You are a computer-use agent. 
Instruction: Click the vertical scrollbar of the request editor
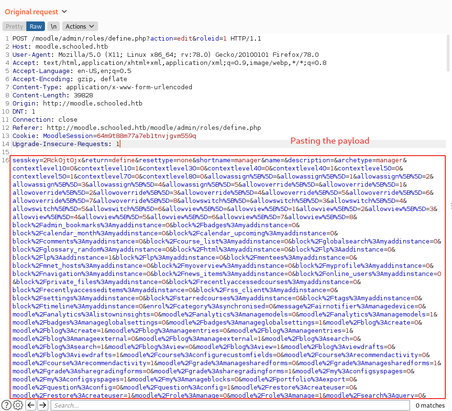point(448,53)
